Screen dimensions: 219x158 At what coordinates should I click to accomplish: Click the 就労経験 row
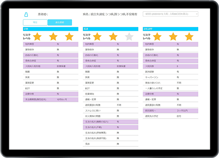pos(170,72)
